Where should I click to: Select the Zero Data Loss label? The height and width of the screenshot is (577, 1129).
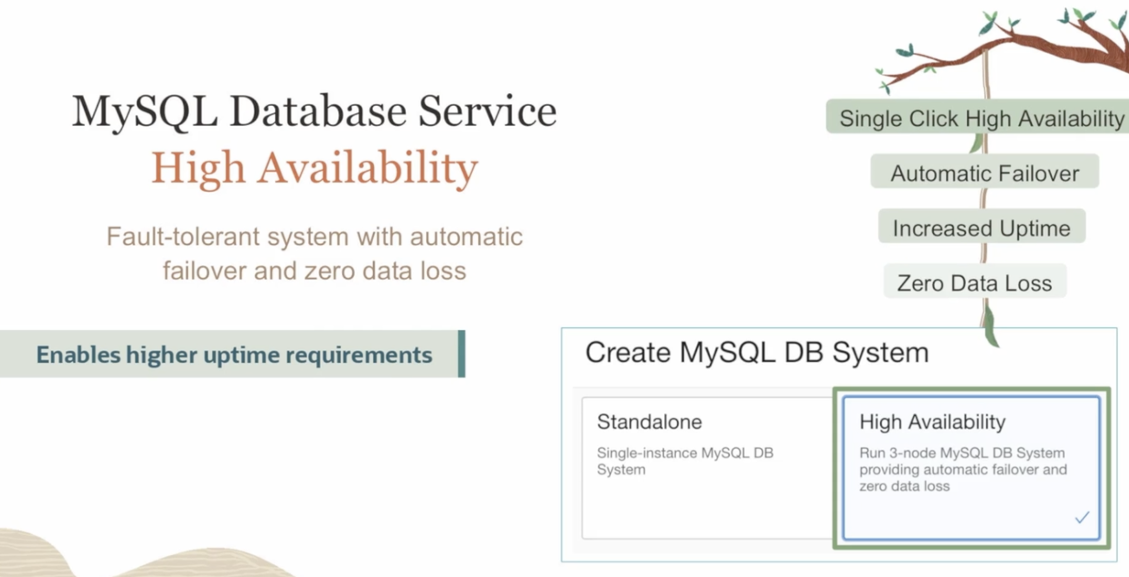(975, 283)
